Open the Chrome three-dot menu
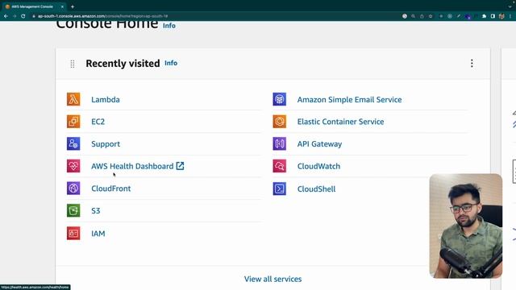The height and width of the screenshot is (290, 516). click(510, 16)
